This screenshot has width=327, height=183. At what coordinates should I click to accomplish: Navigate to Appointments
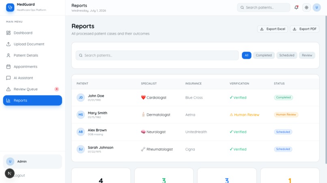pos(32,67)
